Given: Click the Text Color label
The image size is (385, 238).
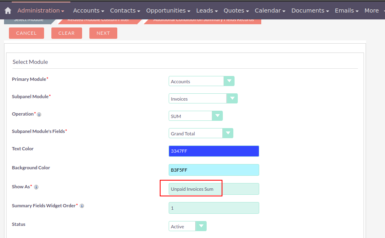Looking at the screenshot, I should (x=23, y=149).
